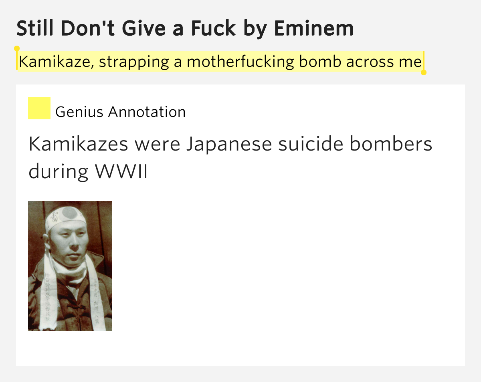Select the highlighted Kamikaze lyric line
Screen dimensions: 481x382
pos(220,61)
